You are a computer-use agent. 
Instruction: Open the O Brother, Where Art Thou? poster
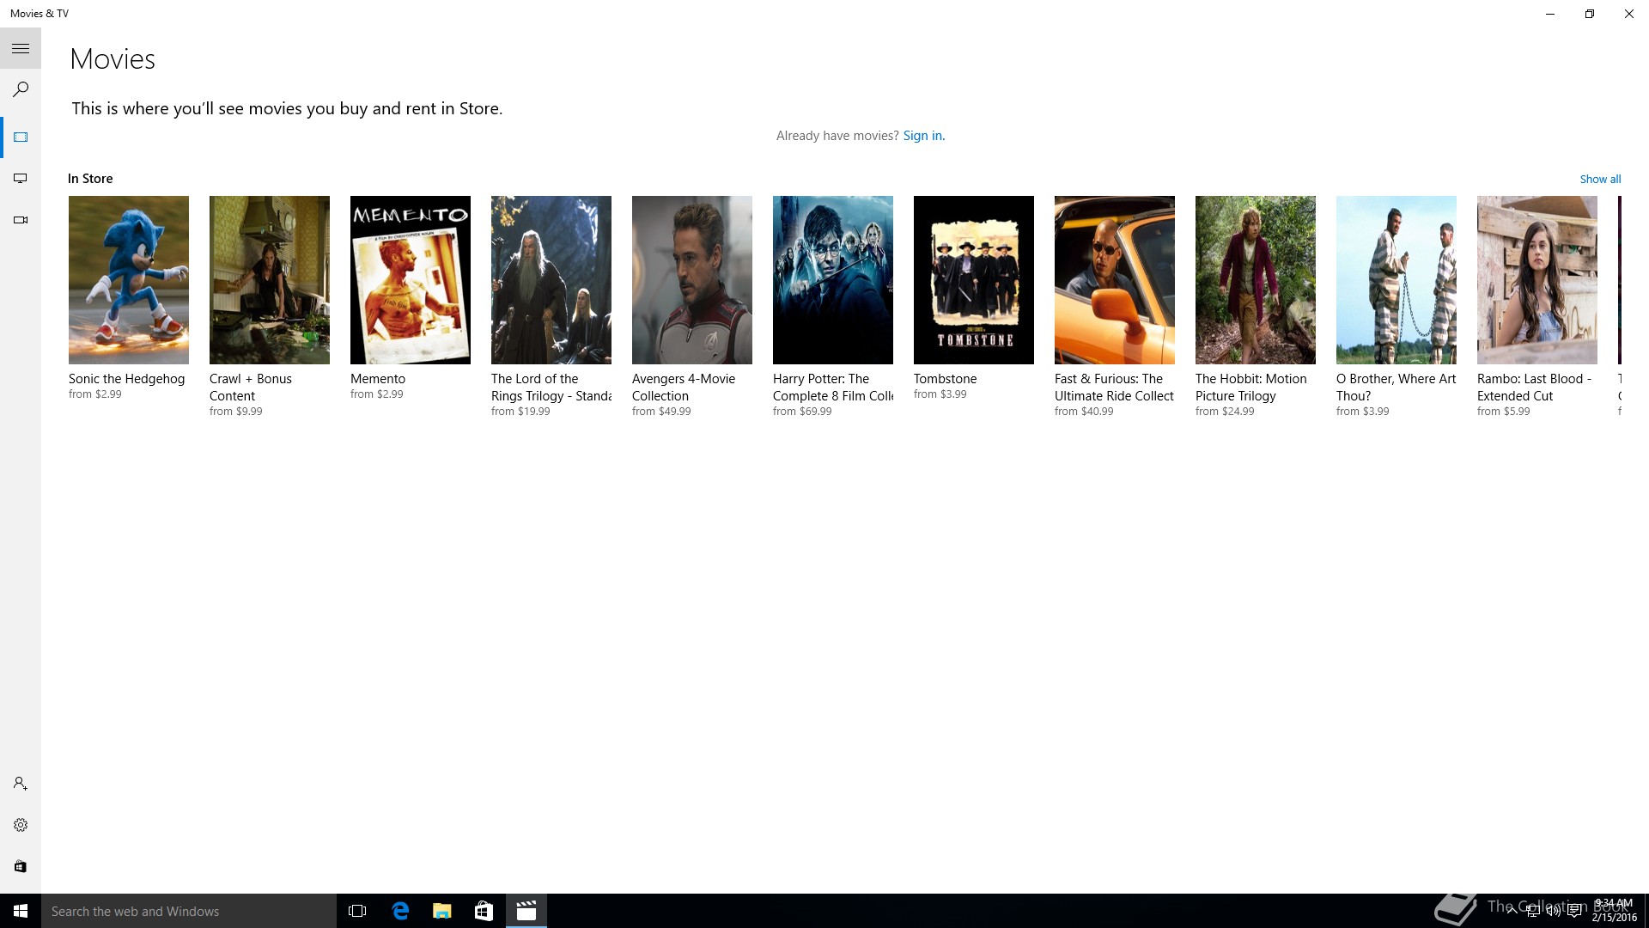point(1396,280)
